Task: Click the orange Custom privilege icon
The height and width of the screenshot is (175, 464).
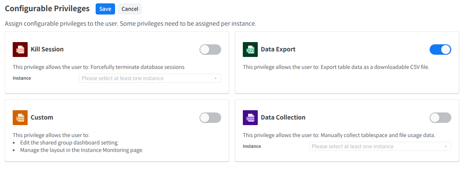Action: (20, 118)
